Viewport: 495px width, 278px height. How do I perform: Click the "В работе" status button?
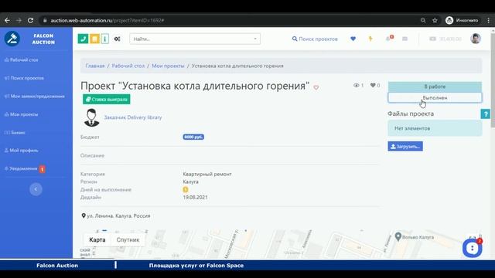[x=435, y=86]
